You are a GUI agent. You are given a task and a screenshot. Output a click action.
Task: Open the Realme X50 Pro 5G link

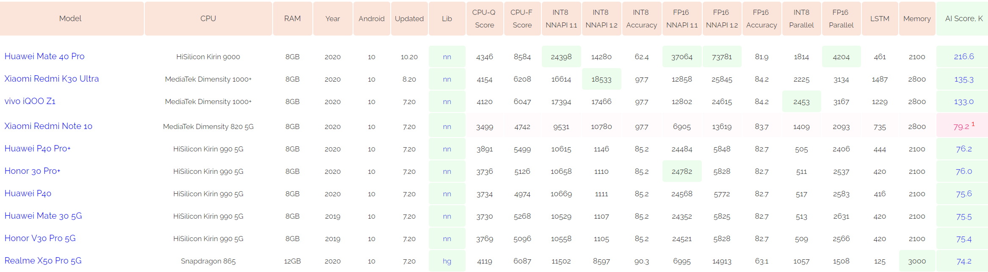43,261
